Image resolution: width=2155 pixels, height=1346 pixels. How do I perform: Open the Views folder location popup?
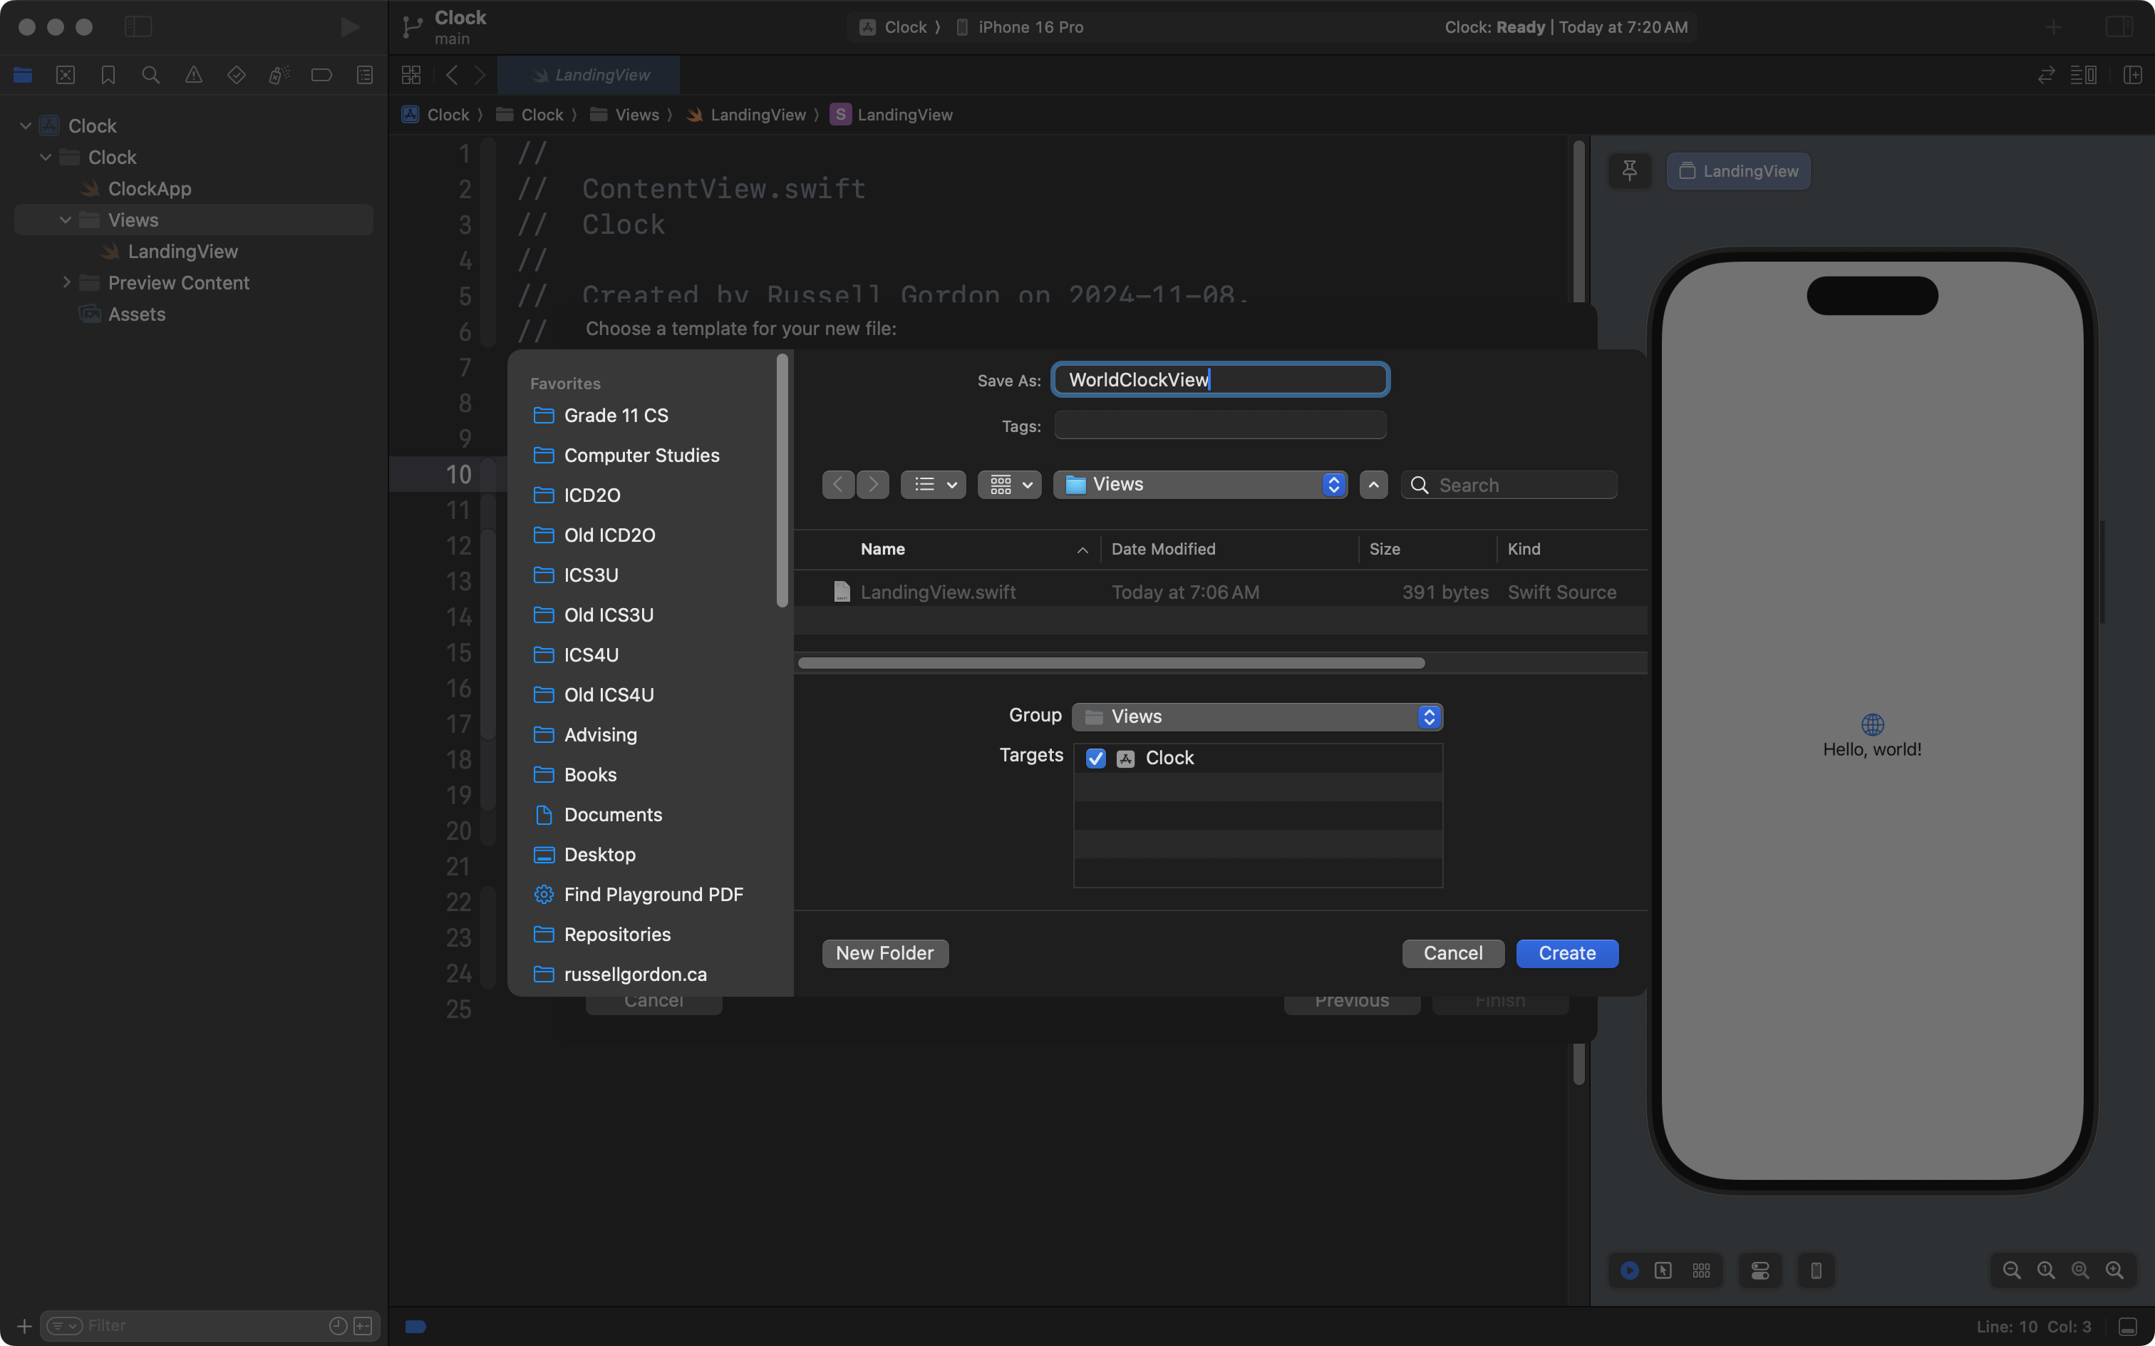[1199, 484]
